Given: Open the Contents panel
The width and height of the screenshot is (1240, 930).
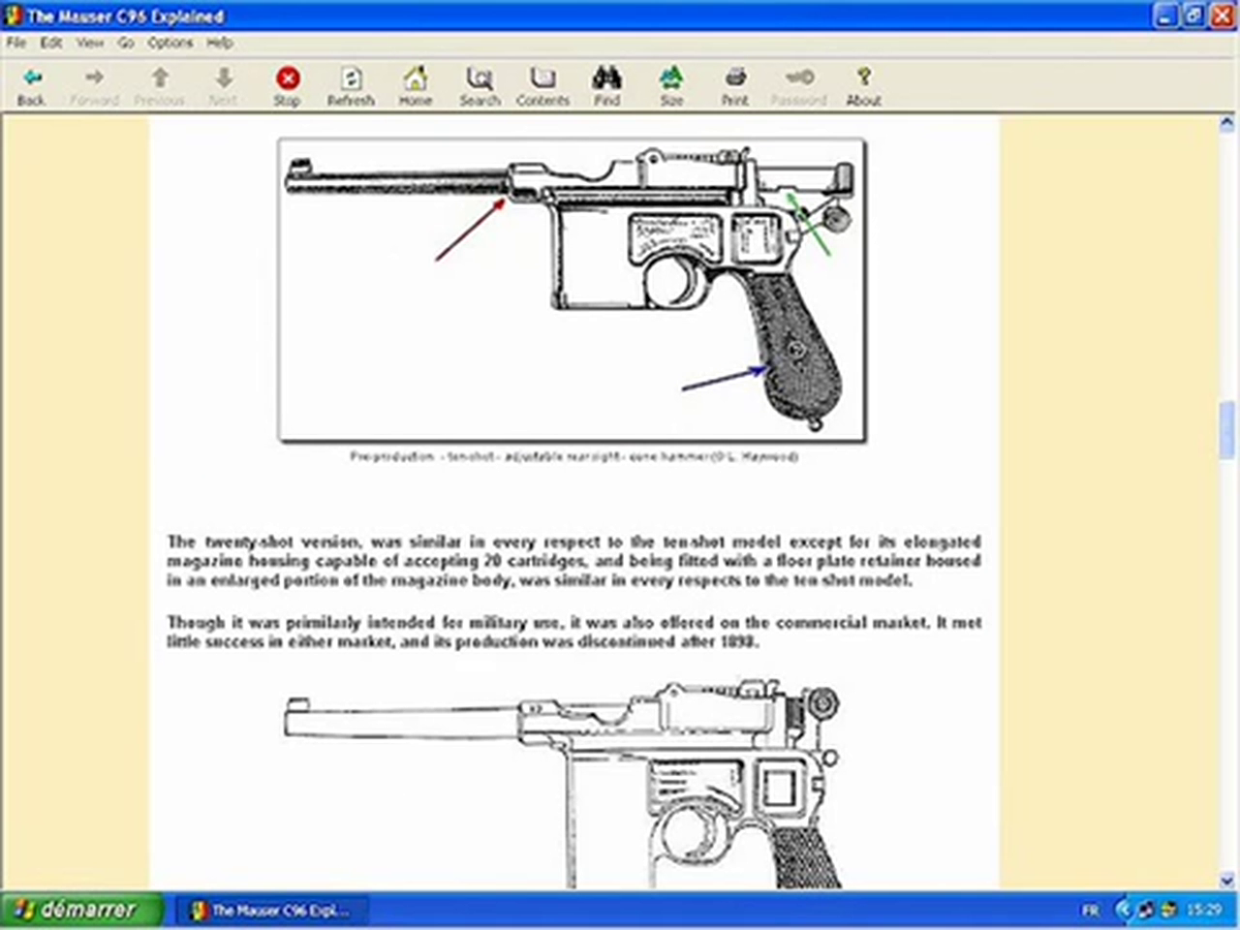Looking at the screenshot, I should (542, 85).
